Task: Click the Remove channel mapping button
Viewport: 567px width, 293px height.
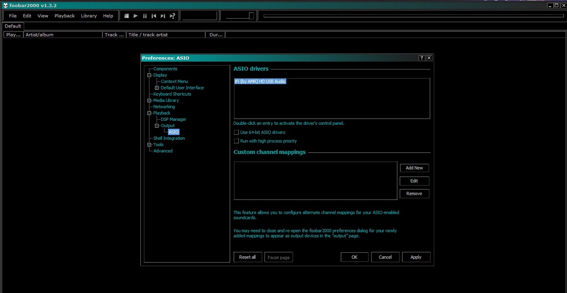Action: (414, 193)
